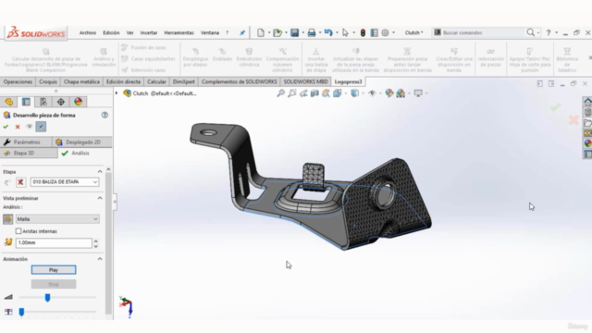The height and width of the screenshot is (333, 592).
Task: Click the Stop animation button
Action: [x=54, y=284]
